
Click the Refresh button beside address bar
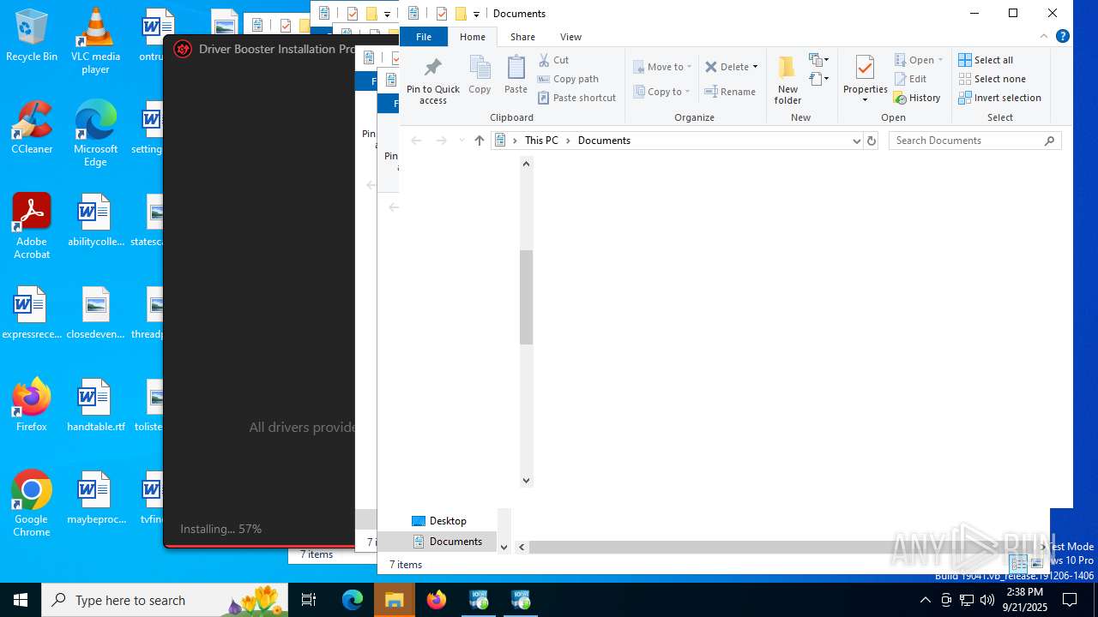coord(872,141)
